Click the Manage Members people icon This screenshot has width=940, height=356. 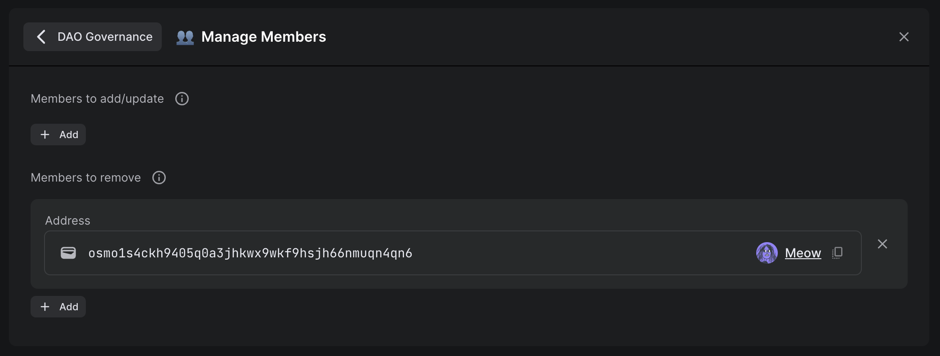pyautogui.click(x=185, y=37)
